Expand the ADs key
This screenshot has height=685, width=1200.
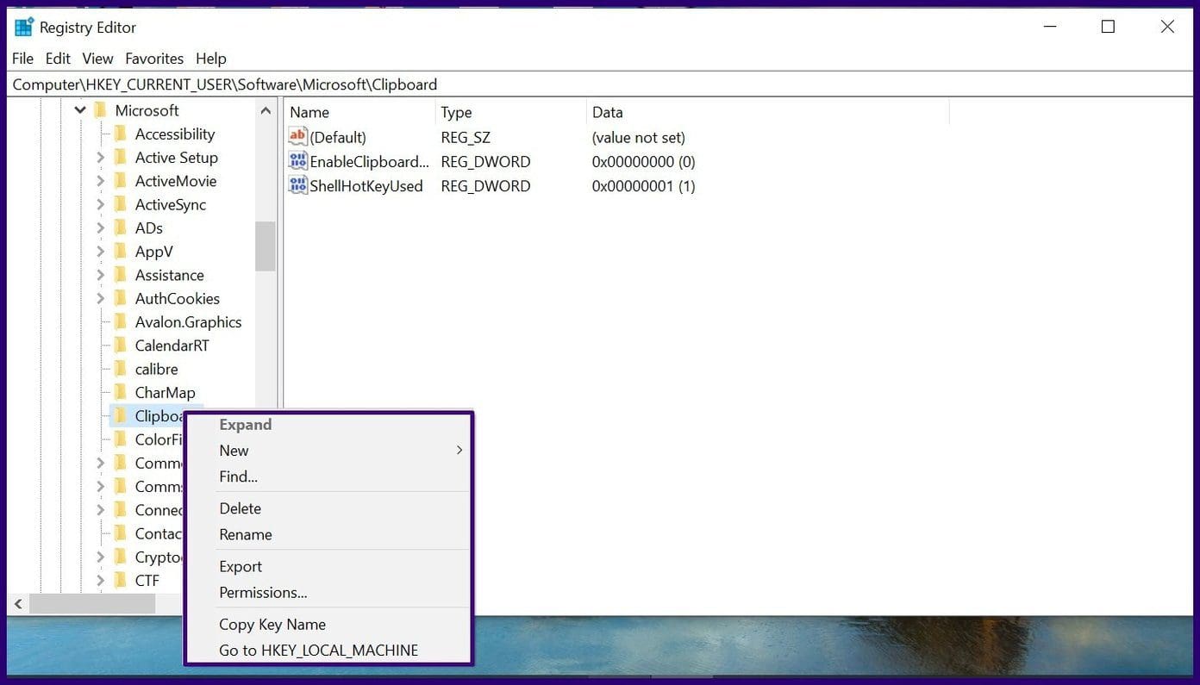pyautogui.click(x=100, y=228)
